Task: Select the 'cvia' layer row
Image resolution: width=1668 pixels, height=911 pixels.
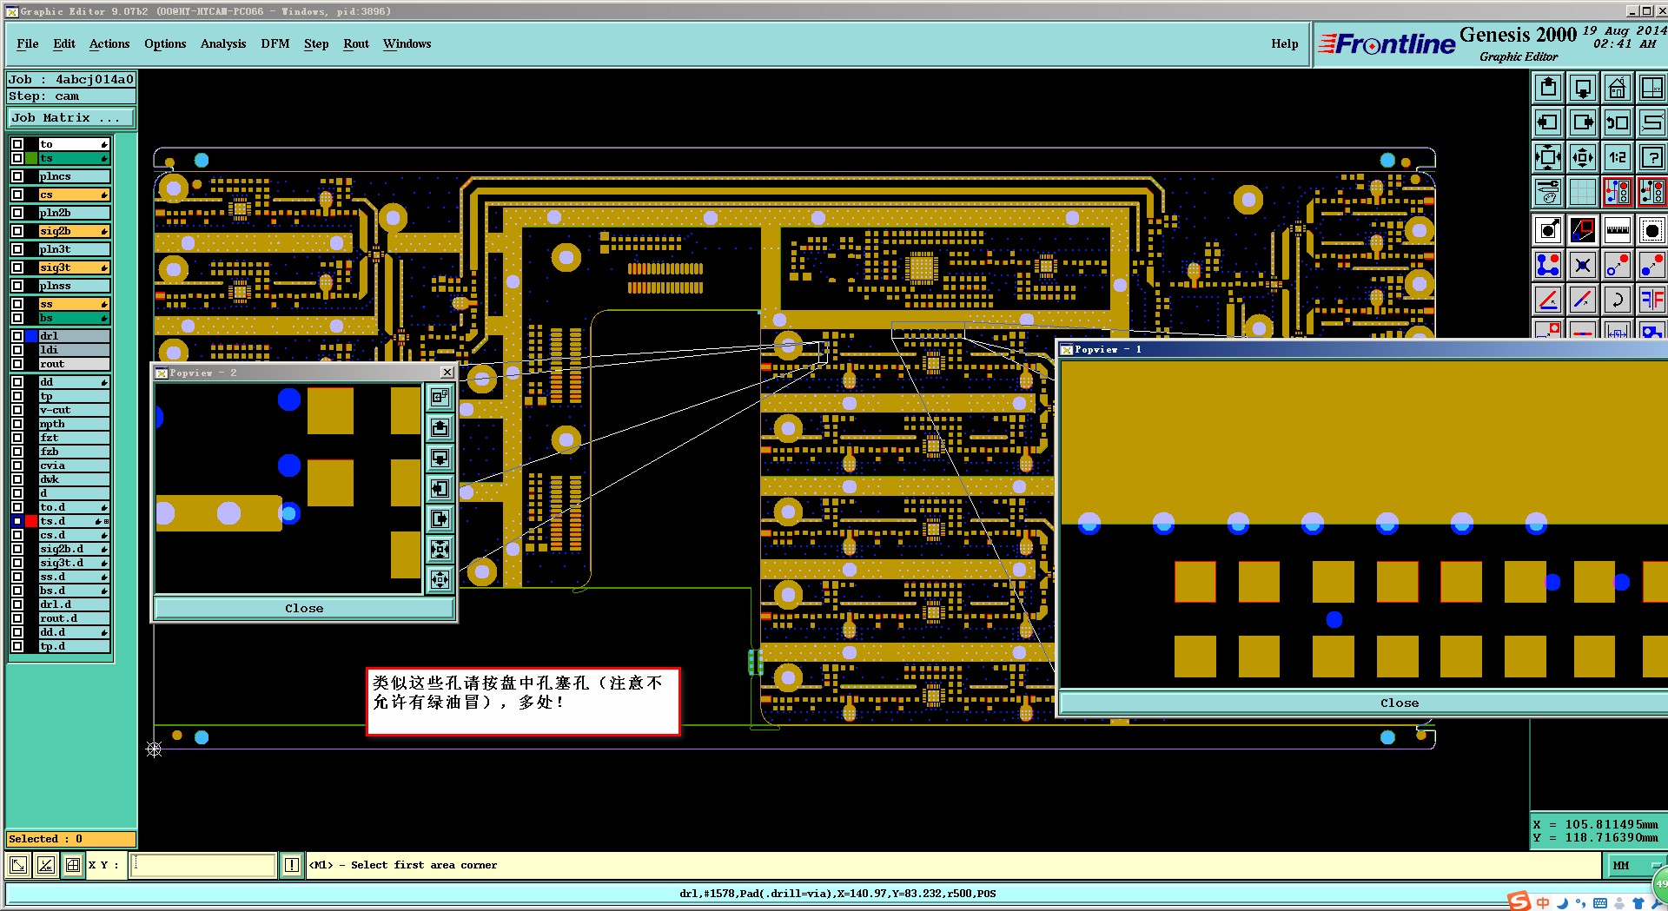Action: (74, 465)
